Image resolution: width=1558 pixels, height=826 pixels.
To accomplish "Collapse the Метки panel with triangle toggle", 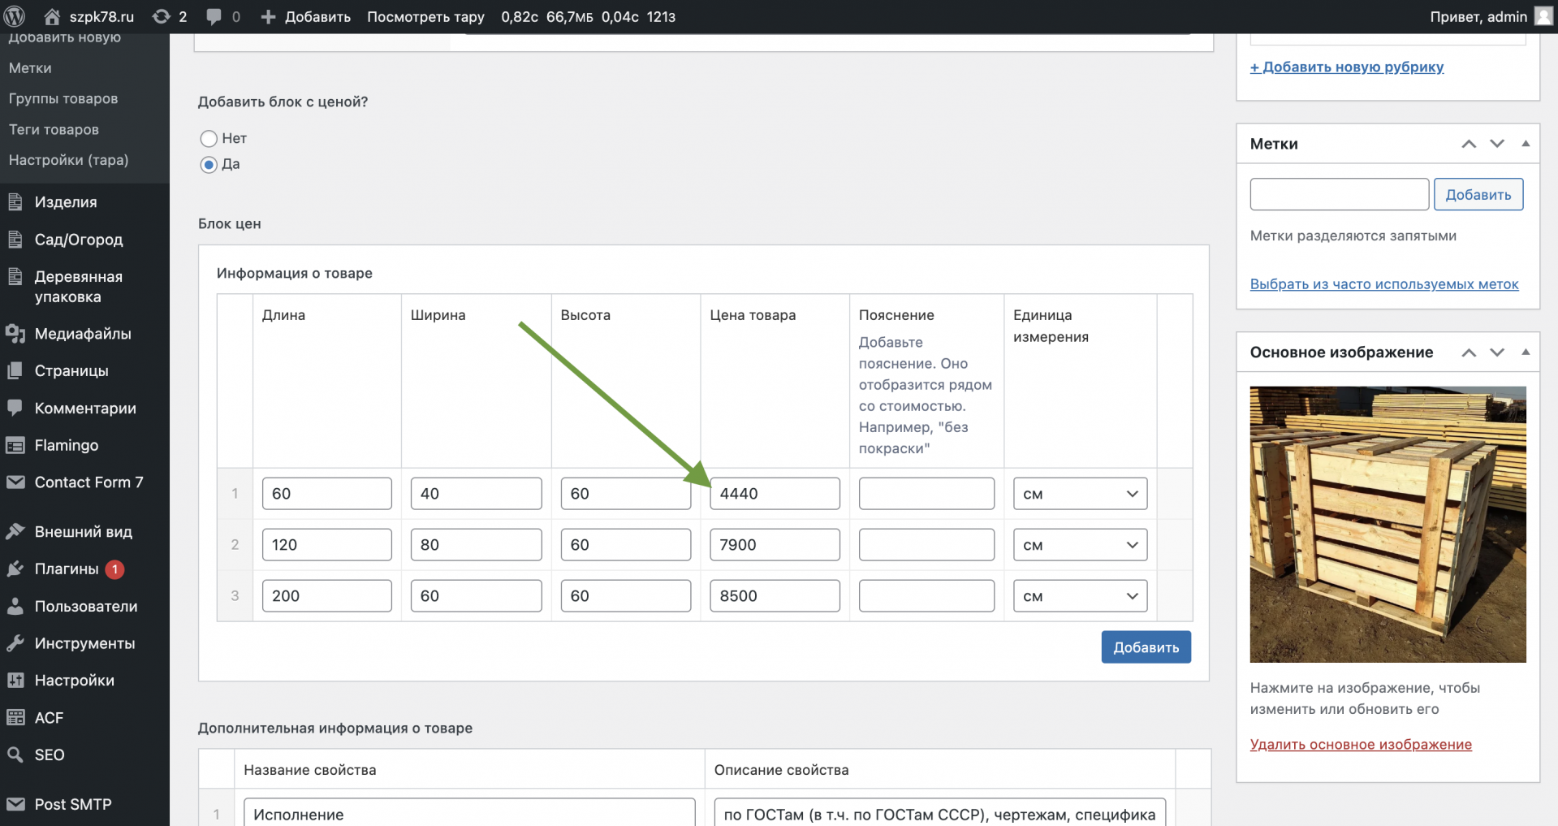I will [x=1526, y=144].
